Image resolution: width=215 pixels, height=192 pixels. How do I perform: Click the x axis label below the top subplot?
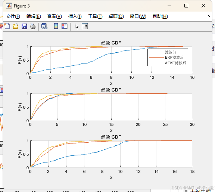(111, 83)
